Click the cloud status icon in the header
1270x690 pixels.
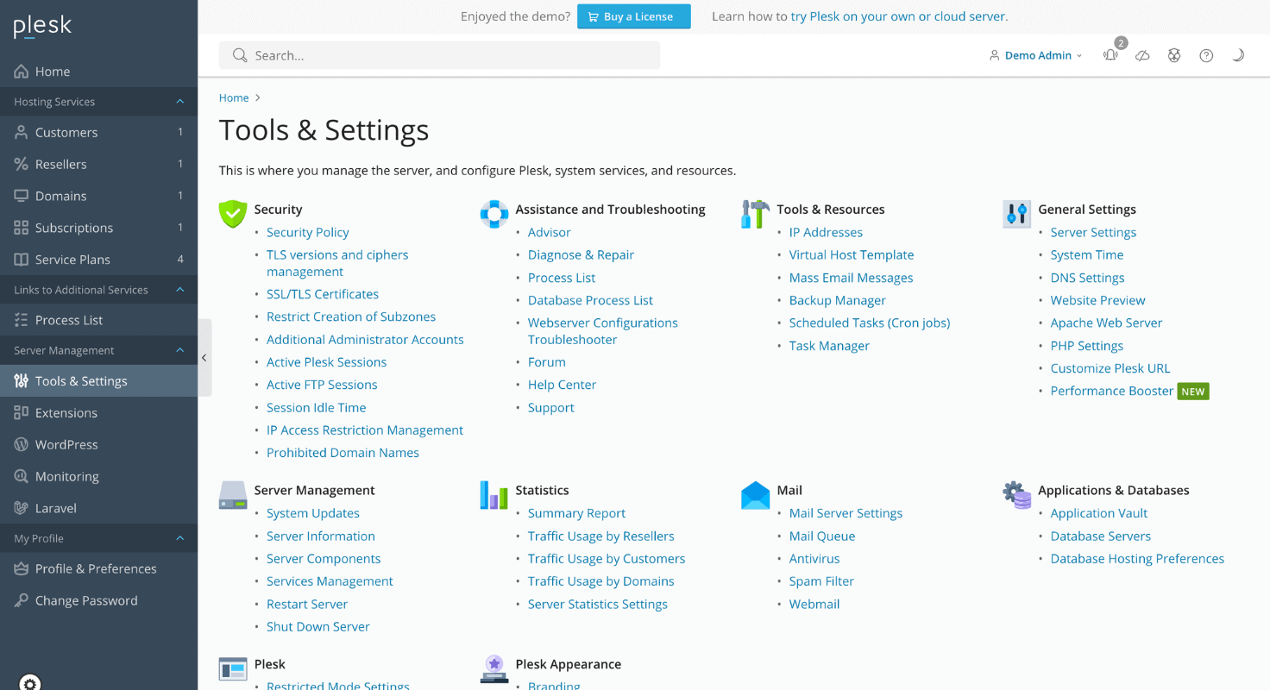1142,54
